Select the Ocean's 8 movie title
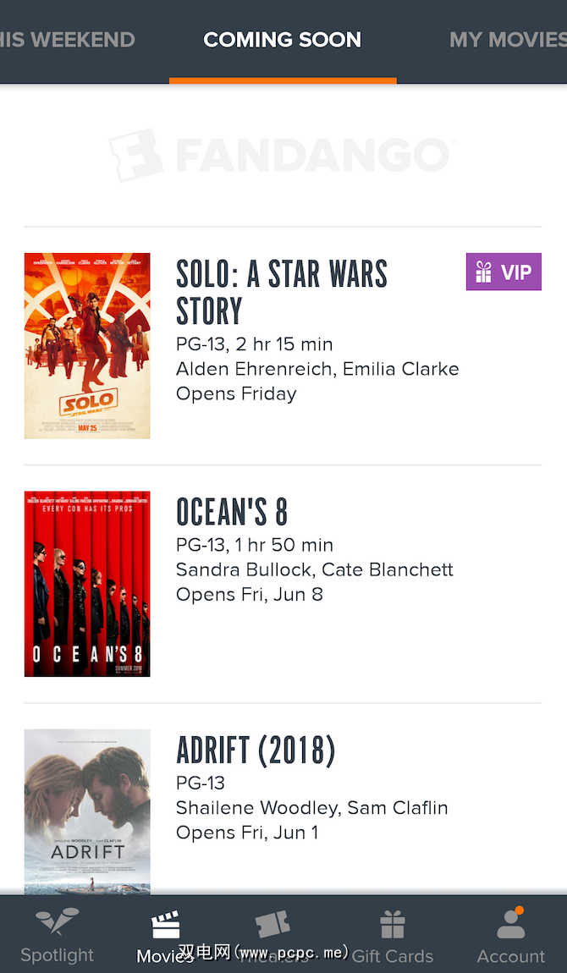Screen dimensions: 567x973 coord(232,513)
